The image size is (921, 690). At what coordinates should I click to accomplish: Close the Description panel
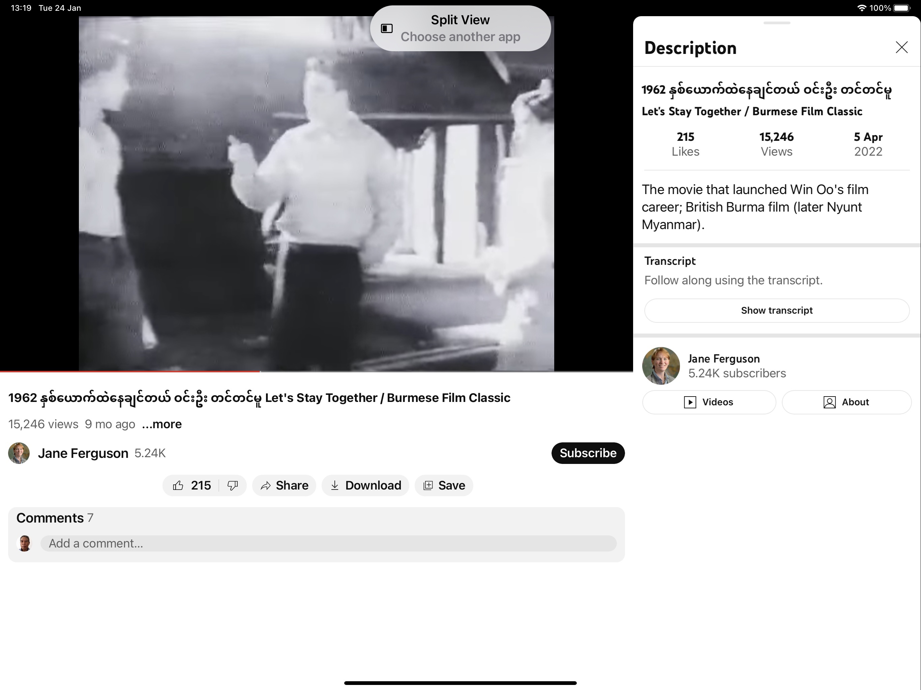tap(901, 48)
